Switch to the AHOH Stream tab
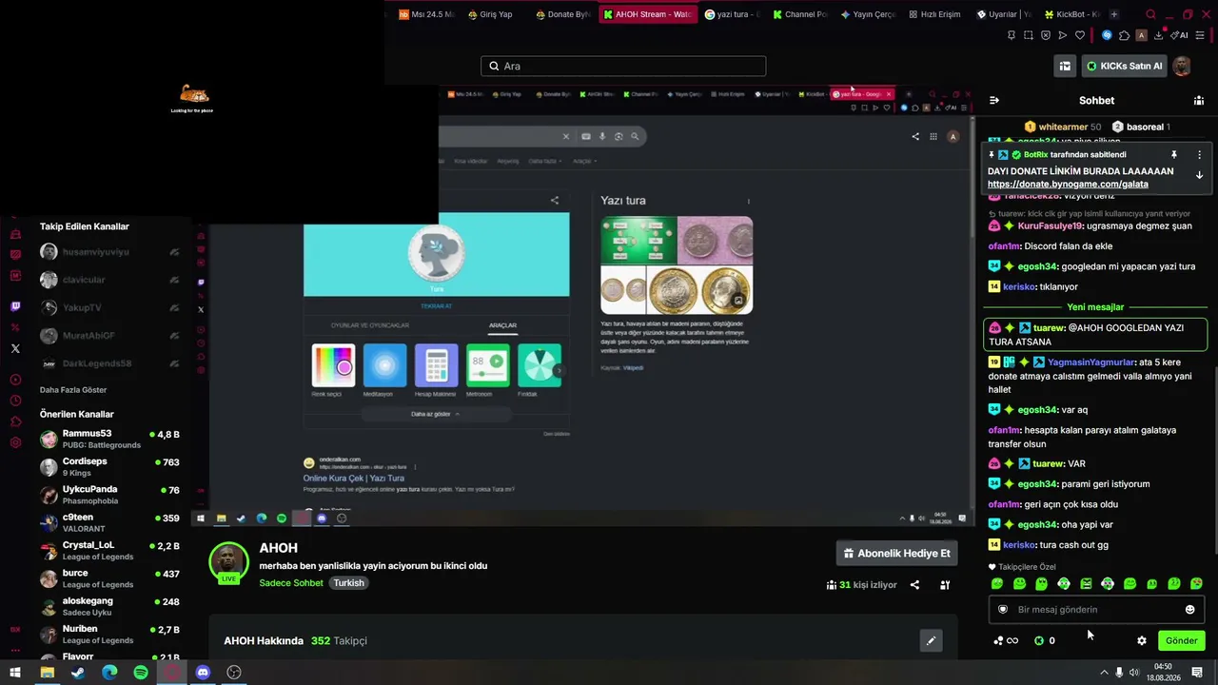1218x685 pixels. click(647, 14)
